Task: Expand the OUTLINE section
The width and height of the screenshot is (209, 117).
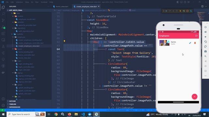Action: pyautogui.click(x=12, y=101)
